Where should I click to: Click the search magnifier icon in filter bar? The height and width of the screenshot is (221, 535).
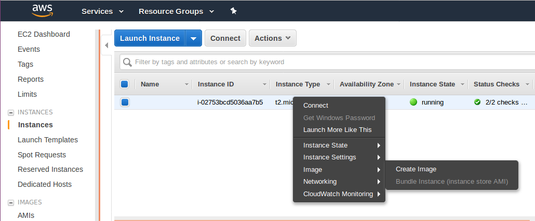click(127, 62)
